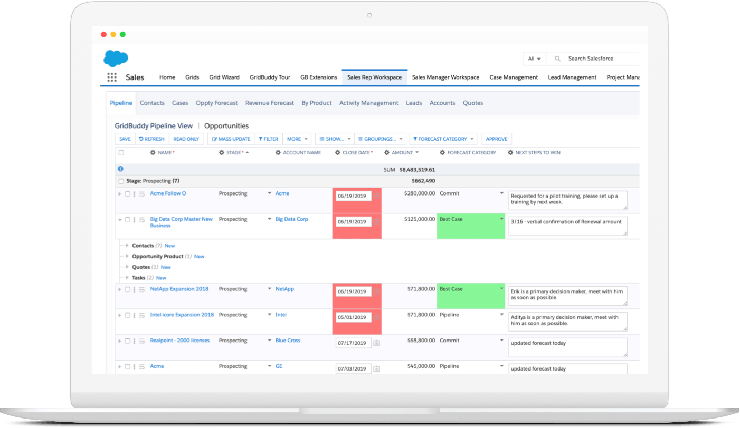The image size is (740, 428).
Task: Expand the Acme Follow O row
Action: point(120,194)
